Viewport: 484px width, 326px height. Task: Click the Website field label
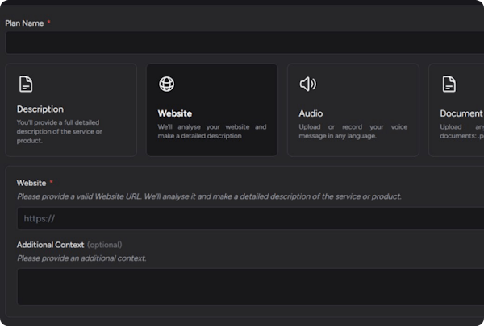click(x=31, y=184)
